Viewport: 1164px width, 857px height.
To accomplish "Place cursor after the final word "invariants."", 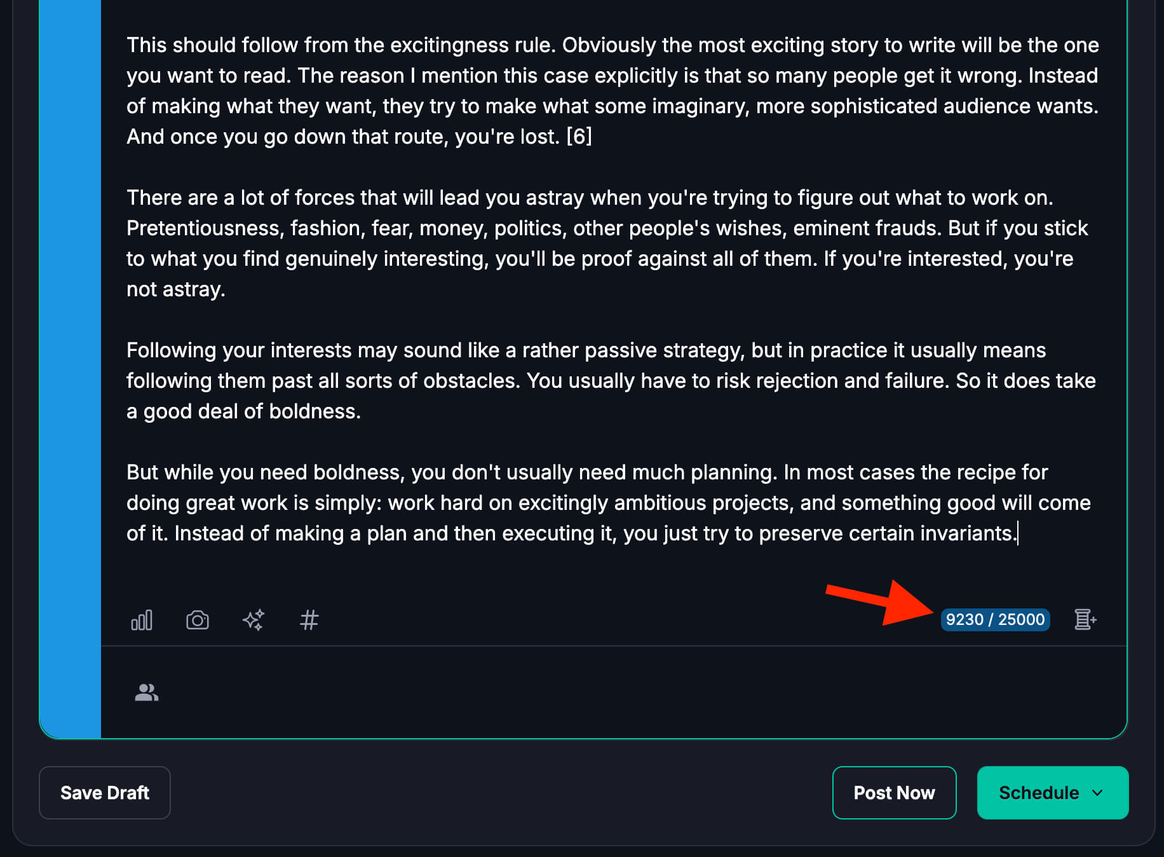I will click(1017, 533).
